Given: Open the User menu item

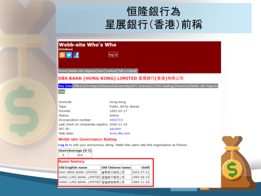Looking at the screenshot, I should point(100,71).
